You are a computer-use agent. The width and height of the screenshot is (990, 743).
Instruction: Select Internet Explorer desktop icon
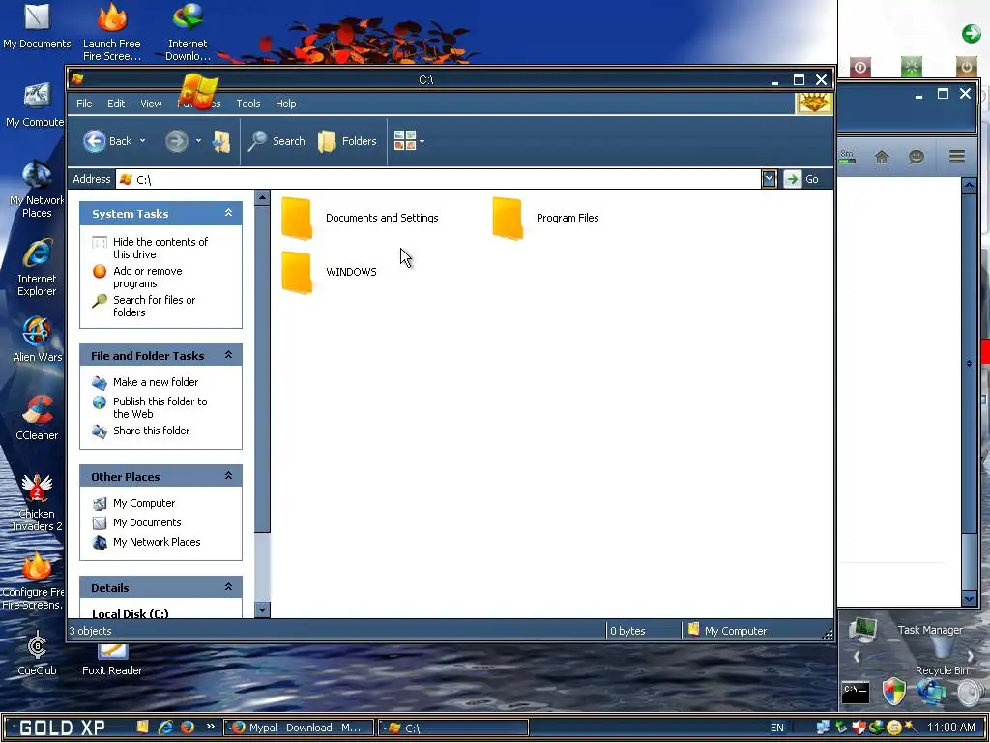[37, 268]
